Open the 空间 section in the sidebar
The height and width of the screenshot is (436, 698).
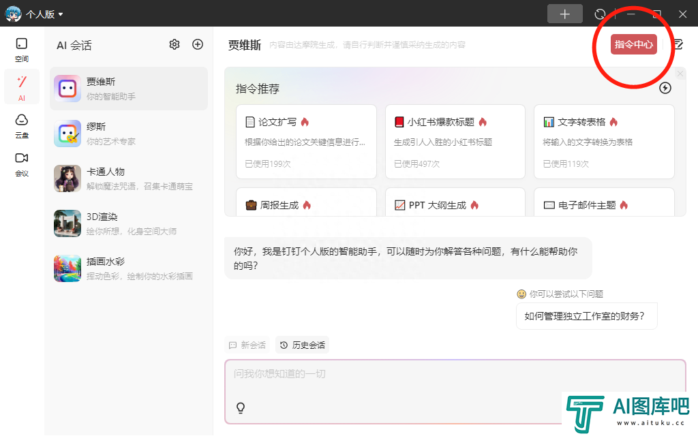coord(21,50)
